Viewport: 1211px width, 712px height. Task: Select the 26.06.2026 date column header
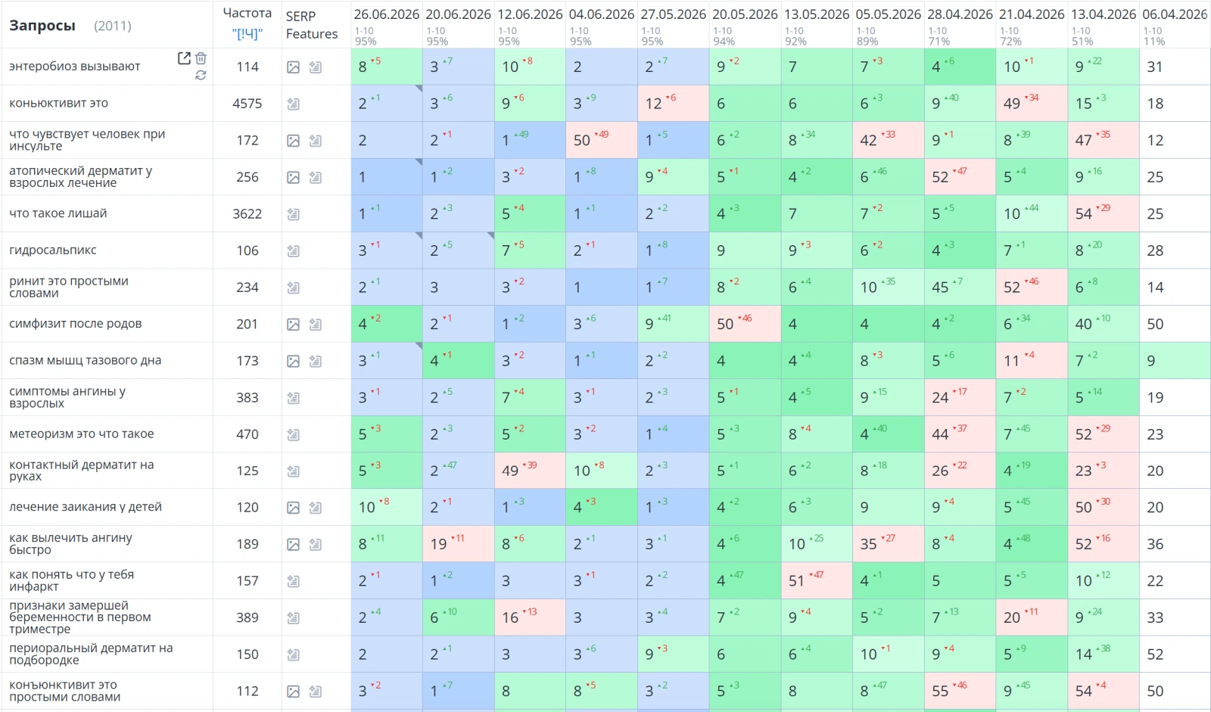[386, 14]
